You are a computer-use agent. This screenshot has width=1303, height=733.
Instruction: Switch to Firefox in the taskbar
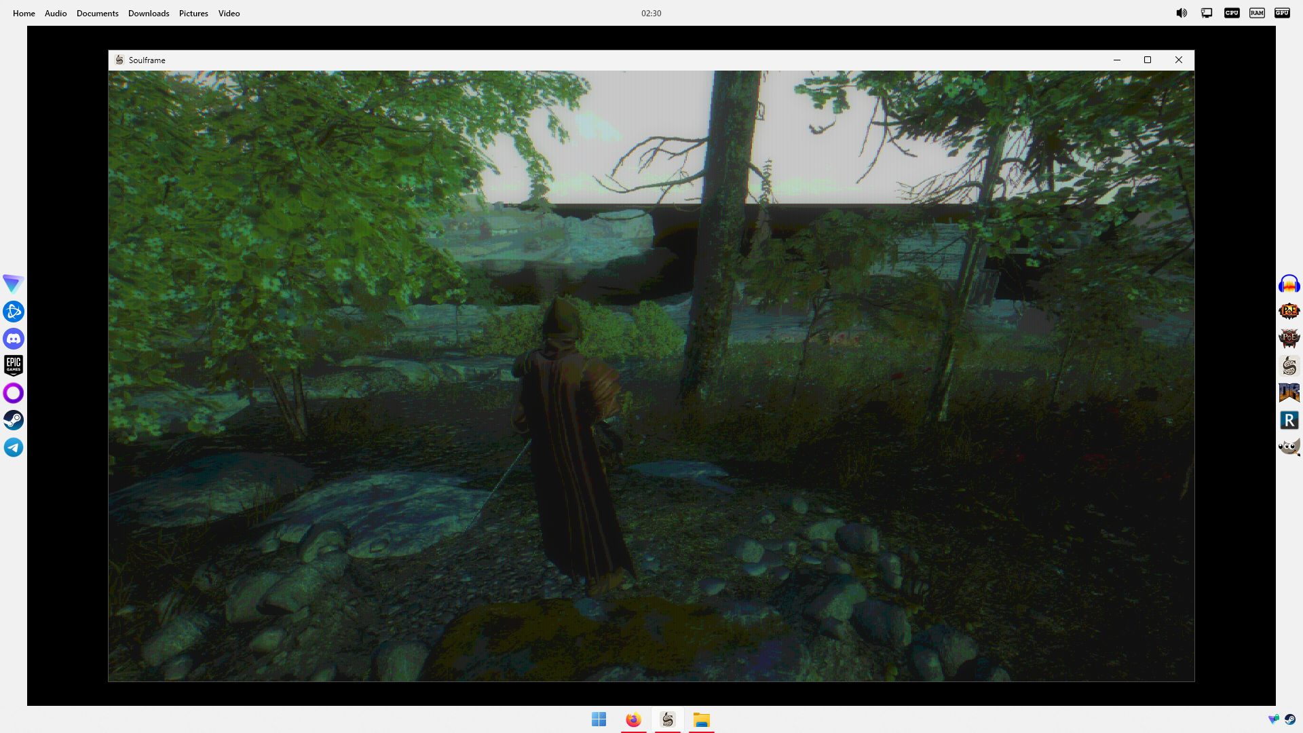coord(633,719)
